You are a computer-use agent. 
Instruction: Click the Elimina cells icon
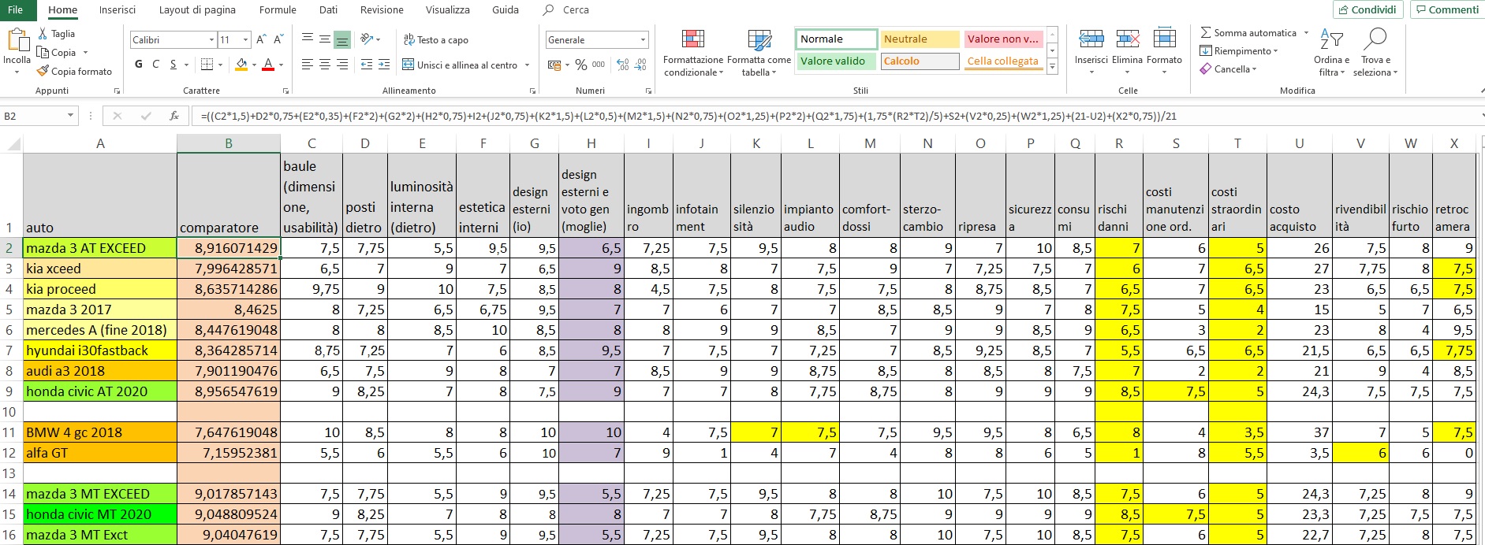[x=1127, y=38]
